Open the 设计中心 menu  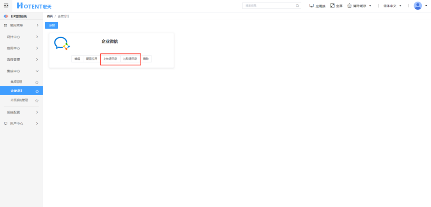click(21, 37)
